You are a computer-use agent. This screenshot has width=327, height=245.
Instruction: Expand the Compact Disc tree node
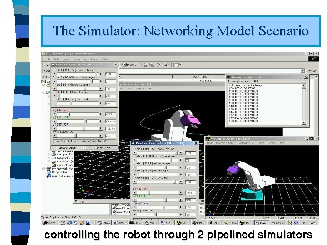[49, 154]
